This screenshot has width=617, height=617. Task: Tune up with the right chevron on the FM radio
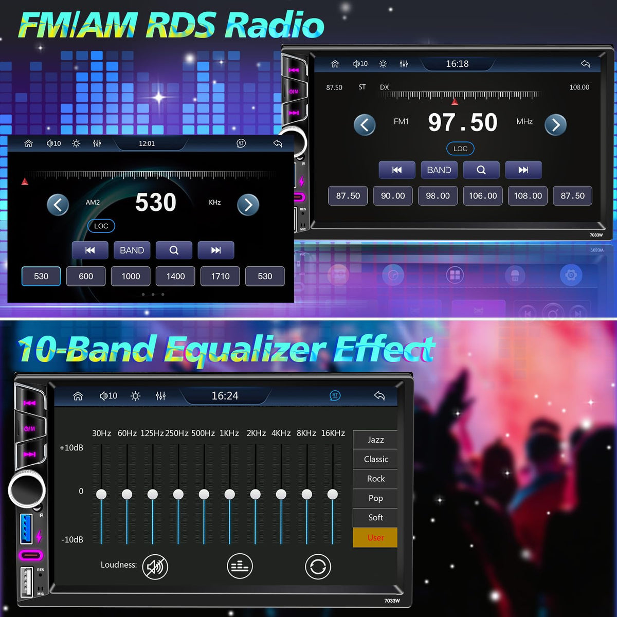point(556,125)
